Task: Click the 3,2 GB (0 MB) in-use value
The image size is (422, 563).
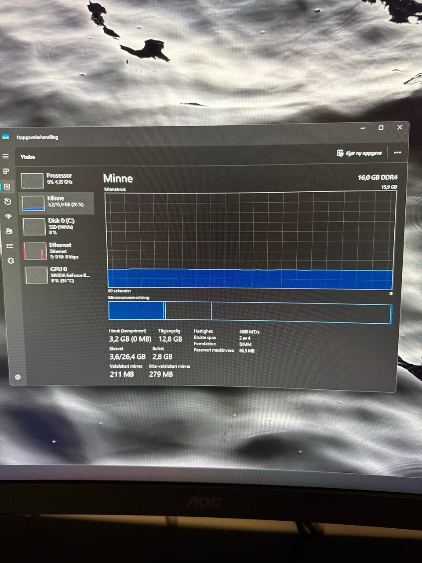Action: (x=130, y=339)
